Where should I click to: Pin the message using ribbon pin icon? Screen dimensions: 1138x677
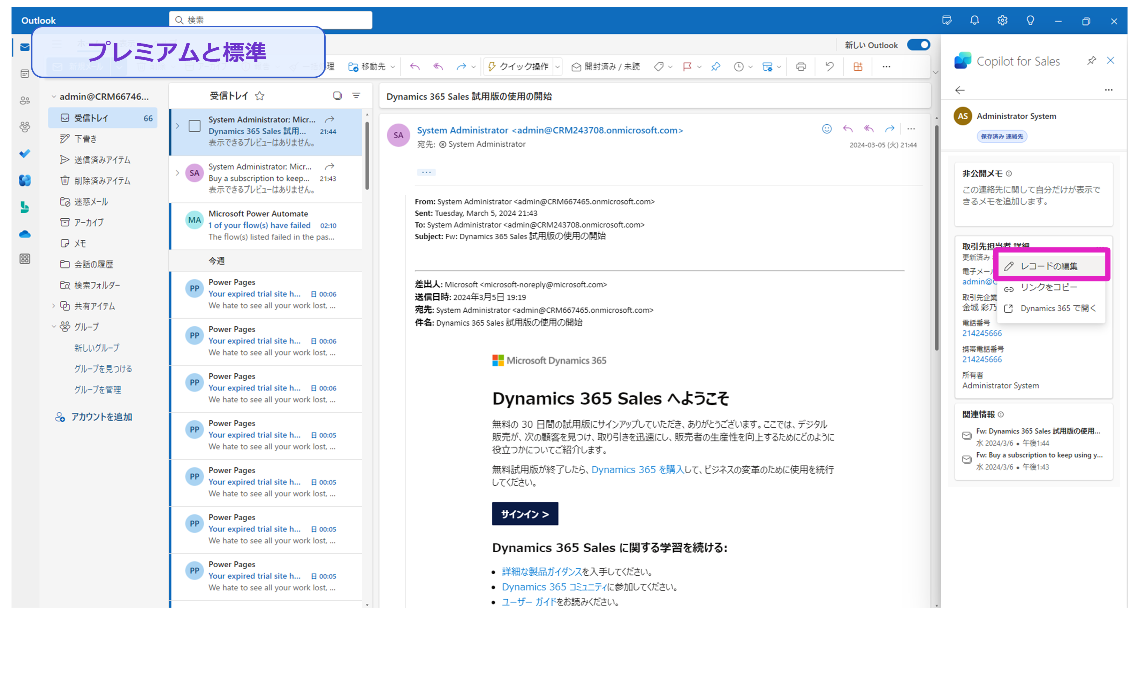(x=715, y=67)
